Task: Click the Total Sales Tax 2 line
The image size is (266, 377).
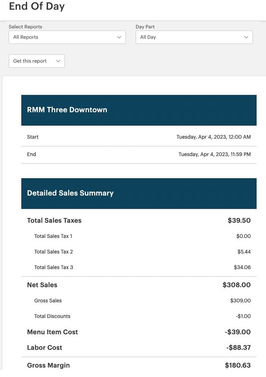Action: point(53,252)
